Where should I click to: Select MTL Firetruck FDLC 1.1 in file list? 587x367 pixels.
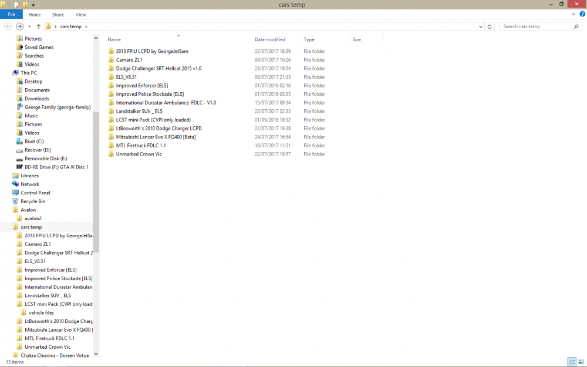[x=141, y=146]
